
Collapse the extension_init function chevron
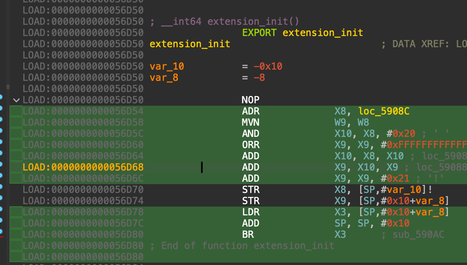pos(16,100)
